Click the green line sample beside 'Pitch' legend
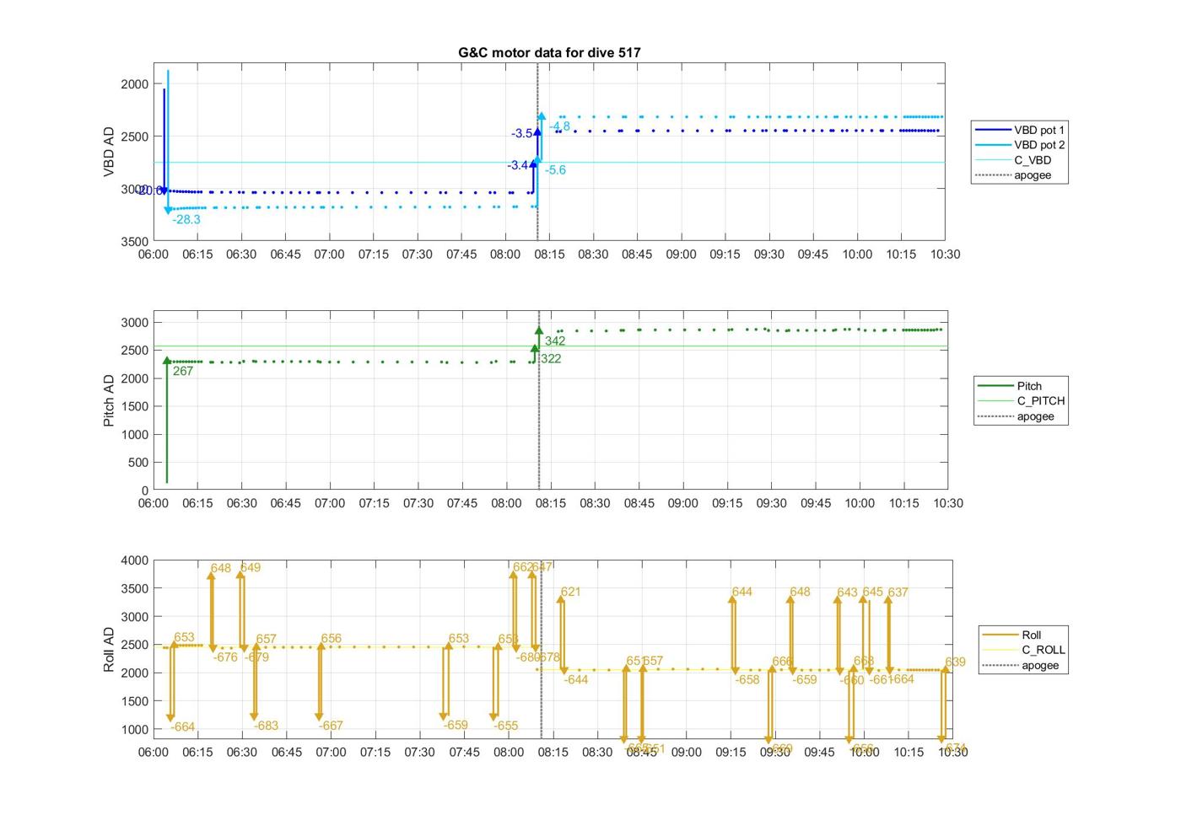 pos(995,386)
